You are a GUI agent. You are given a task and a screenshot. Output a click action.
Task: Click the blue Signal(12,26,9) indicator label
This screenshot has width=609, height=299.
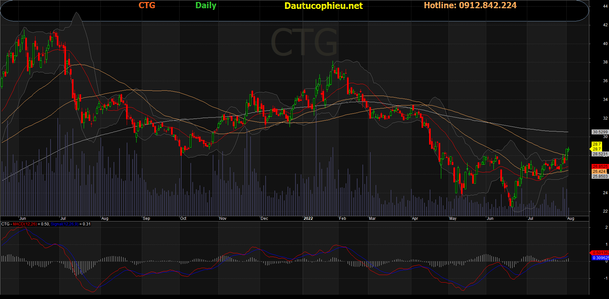pyautogui.click(x=64, y=224)
